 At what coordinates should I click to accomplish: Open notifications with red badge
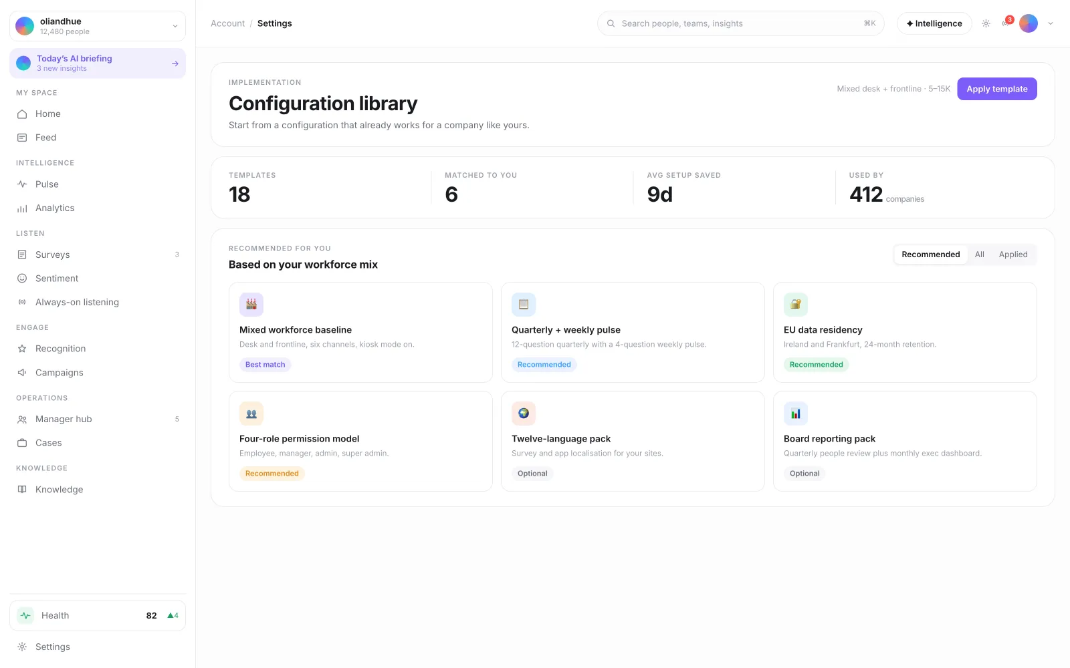(1006, 23)
